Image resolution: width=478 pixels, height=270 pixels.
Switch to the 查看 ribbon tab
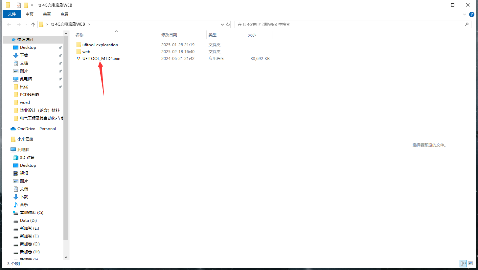click(64, 14)
